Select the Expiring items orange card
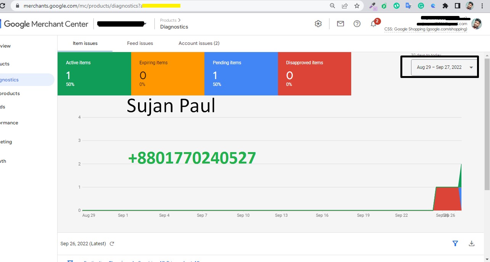490x262 pixels. 168,74
